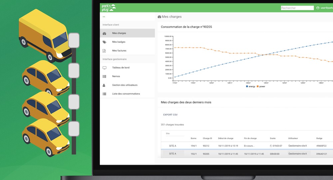Open the Mes badges menu item

[x=119, y=42]
